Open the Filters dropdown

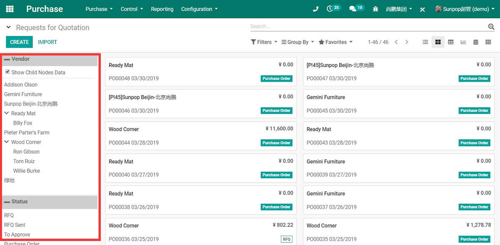(264, 42)
